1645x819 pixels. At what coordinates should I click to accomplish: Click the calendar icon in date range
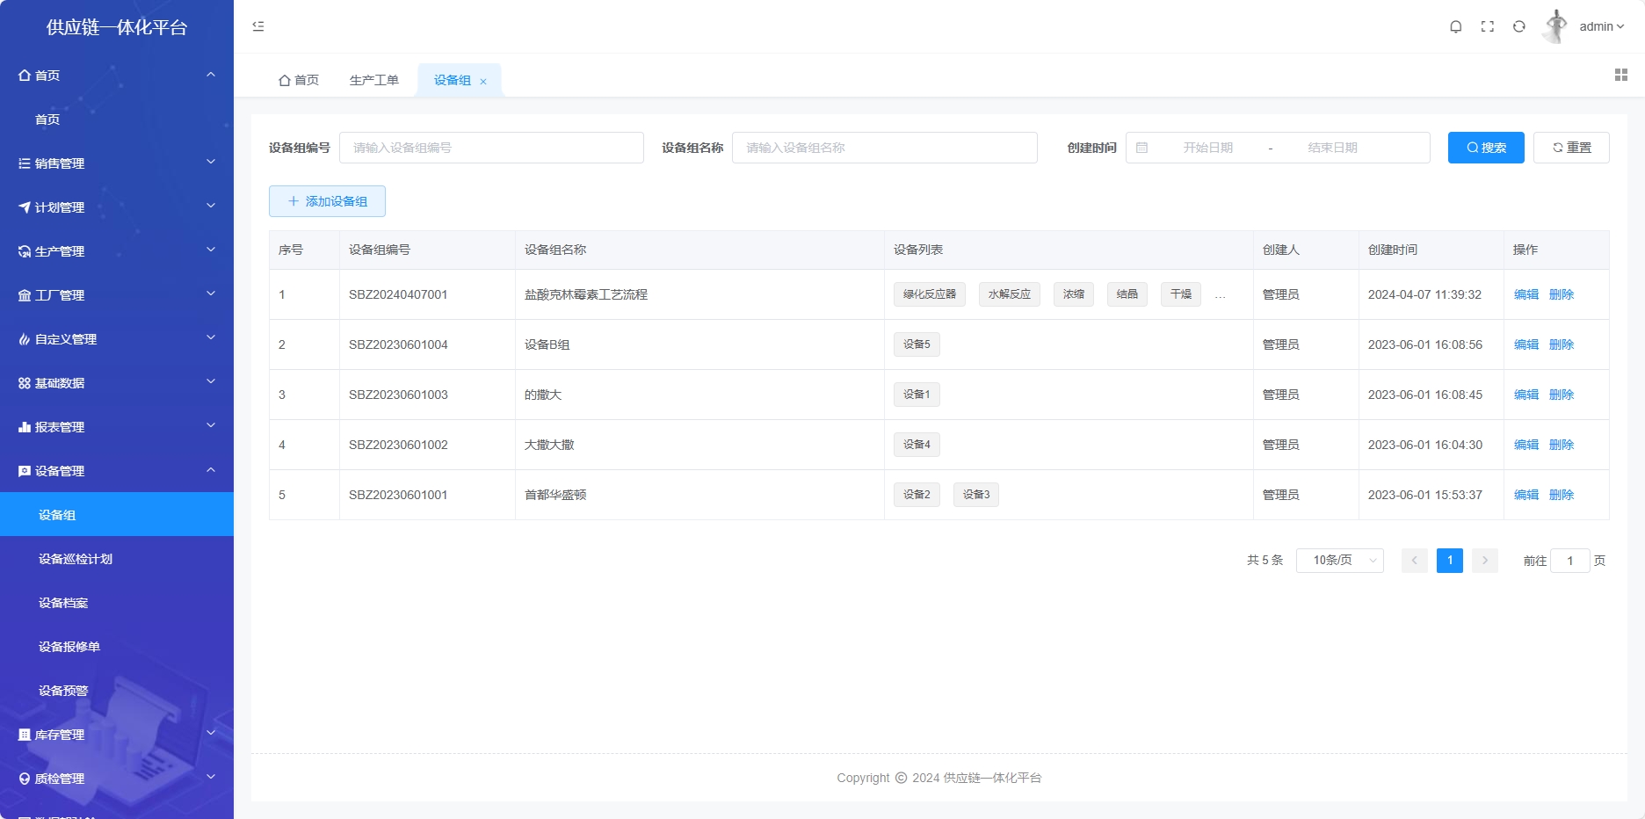[x=1142, y=148]
